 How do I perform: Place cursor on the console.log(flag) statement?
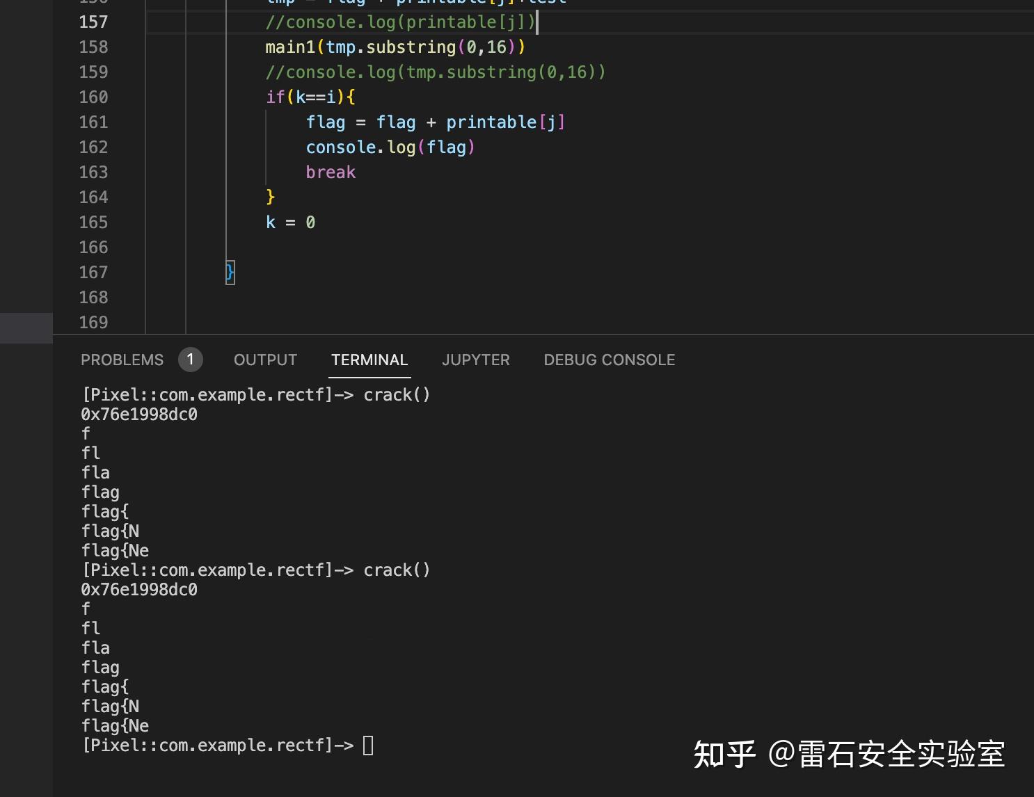pyautogui.click(x=390, y=147)
